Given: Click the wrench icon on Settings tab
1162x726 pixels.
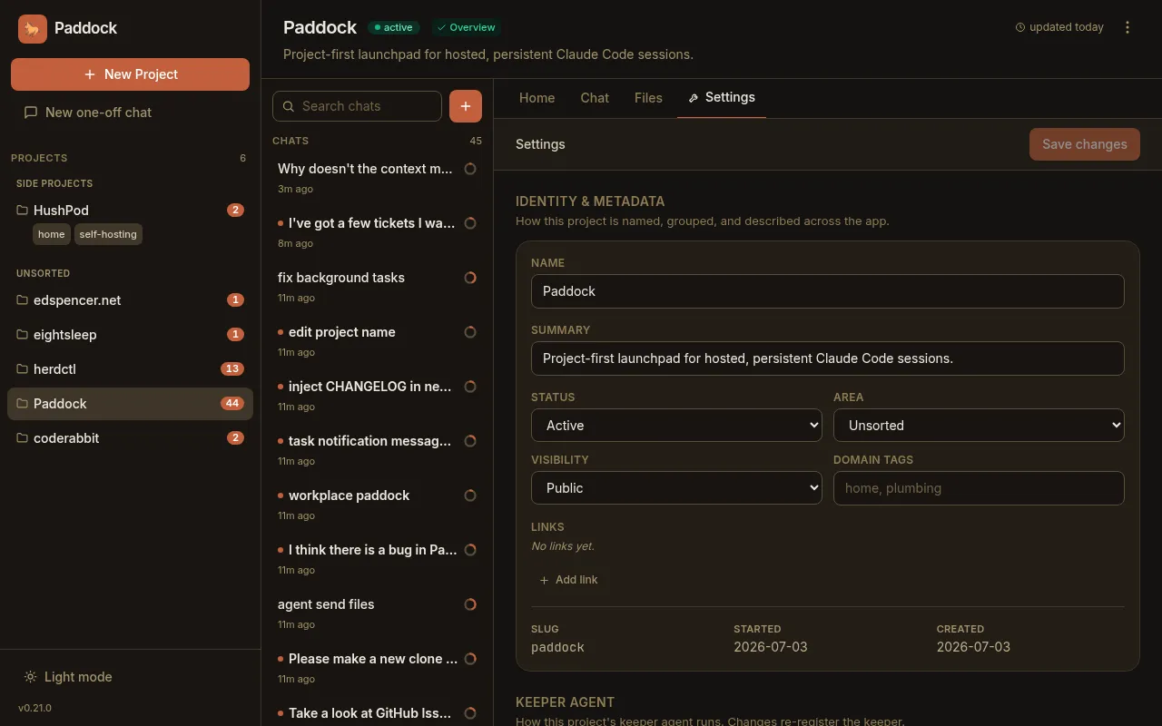Looking at the screenshot, I should (x=694, y=98).
